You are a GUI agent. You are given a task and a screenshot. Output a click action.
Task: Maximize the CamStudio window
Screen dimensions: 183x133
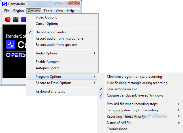(x=65, y=3)
